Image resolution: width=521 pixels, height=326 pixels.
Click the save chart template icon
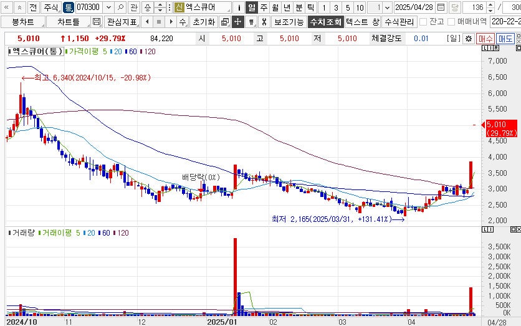point(96,22)
